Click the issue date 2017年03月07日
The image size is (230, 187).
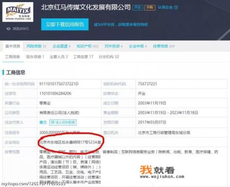click(x=152, y=122)
